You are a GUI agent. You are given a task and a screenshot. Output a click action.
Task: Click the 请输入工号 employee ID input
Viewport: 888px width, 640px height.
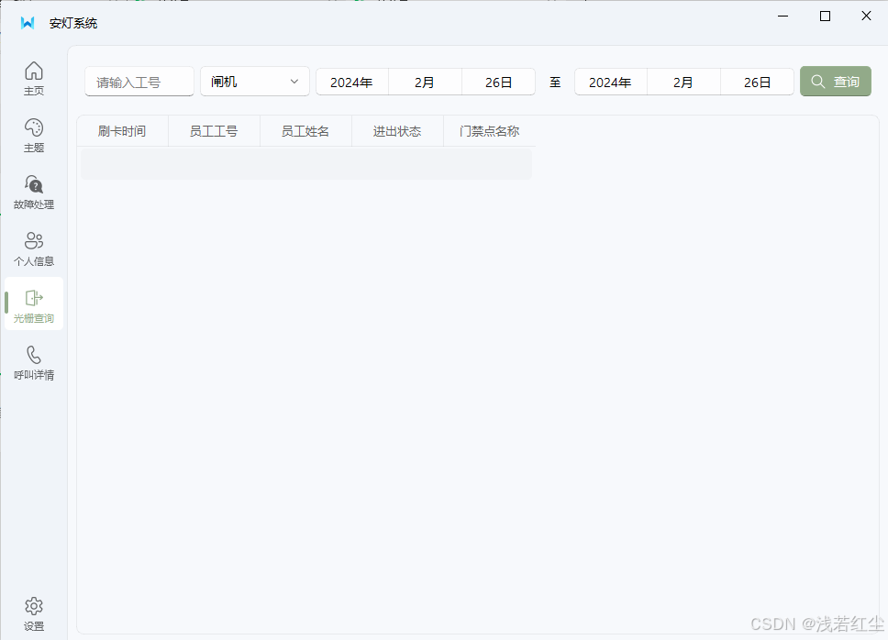pyautogui.click(x=139, y=81)
